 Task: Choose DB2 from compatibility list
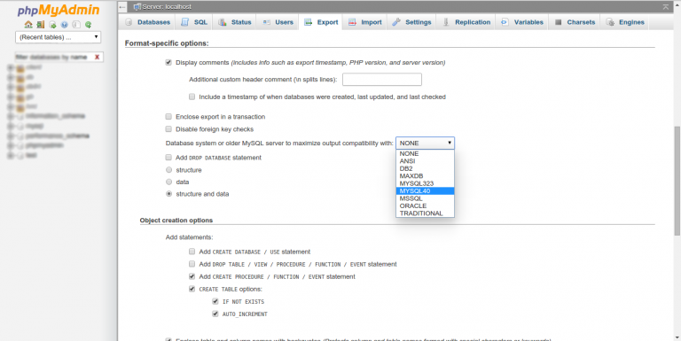(426, 168)
